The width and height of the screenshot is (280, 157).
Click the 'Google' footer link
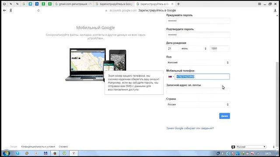[14, 147]
